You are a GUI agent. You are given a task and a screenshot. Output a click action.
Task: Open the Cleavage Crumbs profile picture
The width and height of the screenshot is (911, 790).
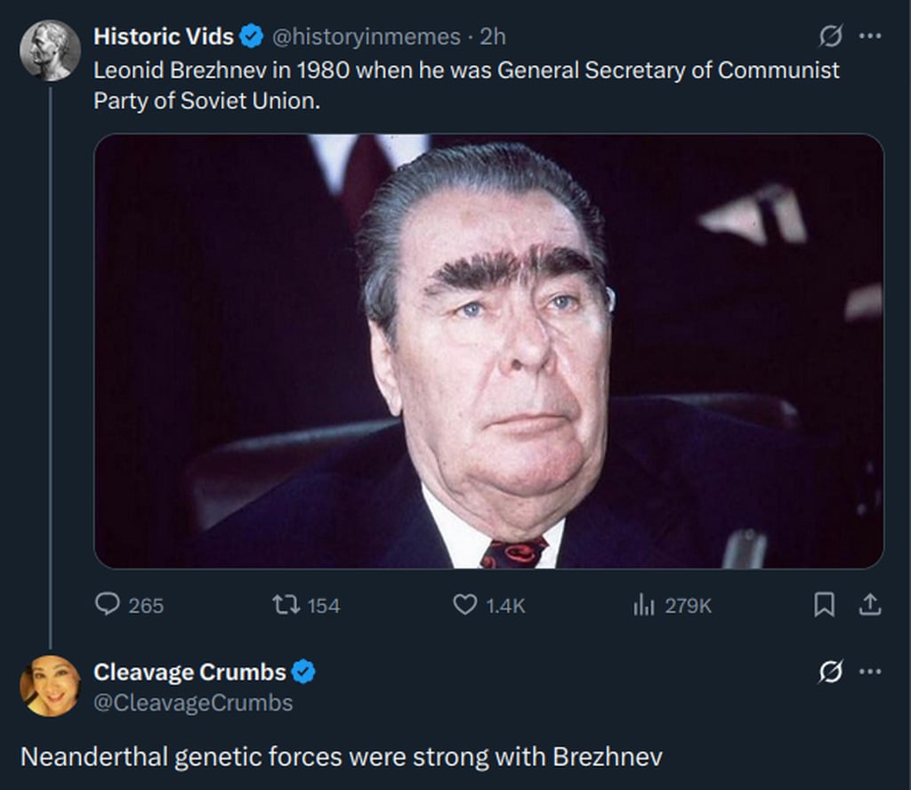coord(50,685)
